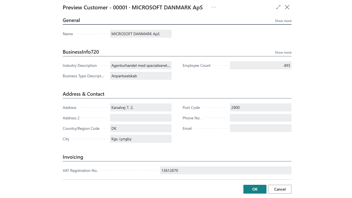This screenshot has height=198, width=352.
Task: Click the Address 2 label
Action: click(x=71, y=118)
